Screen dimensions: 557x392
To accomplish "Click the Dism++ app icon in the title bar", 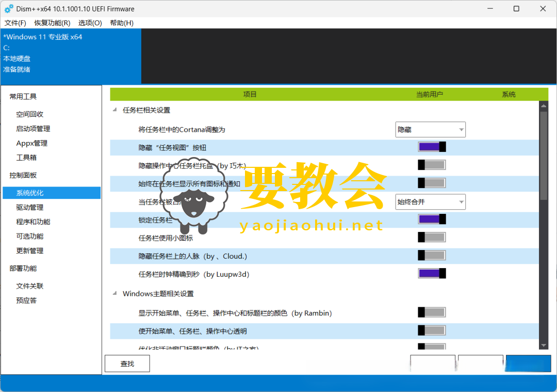I will [9, 9].
